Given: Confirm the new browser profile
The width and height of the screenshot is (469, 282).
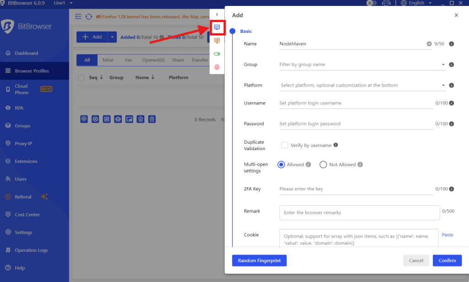Looking at the screenshot, I should coord(447,260).
